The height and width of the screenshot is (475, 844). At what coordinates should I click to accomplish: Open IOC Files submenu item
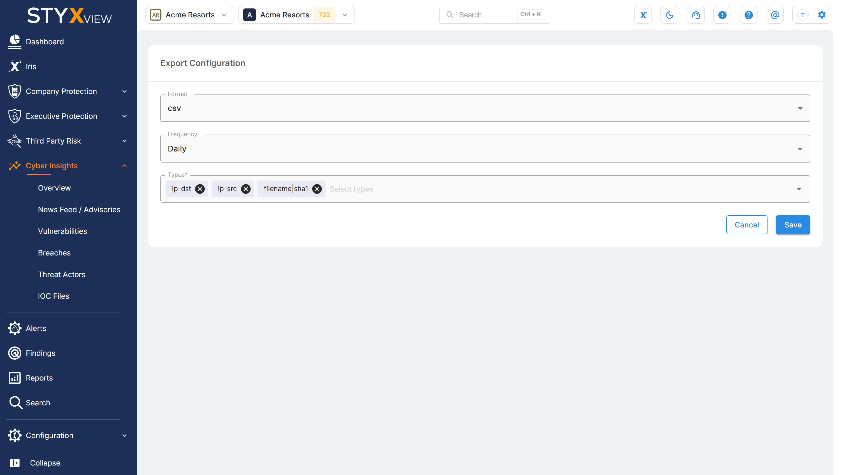[x=53, y=296]
